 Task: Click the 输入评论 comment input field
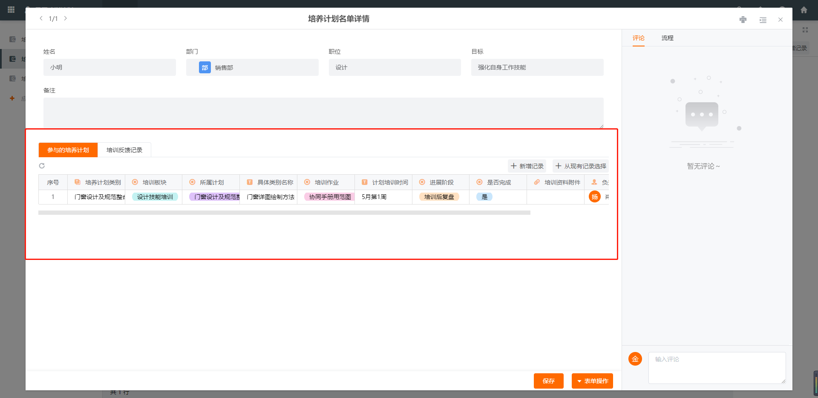coord(717,367)
